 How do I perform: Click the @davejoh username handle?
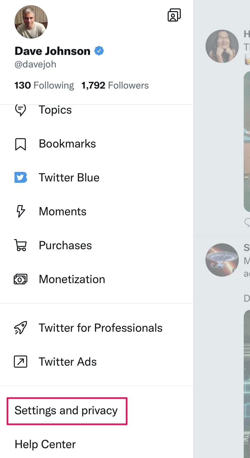[35, 64]
